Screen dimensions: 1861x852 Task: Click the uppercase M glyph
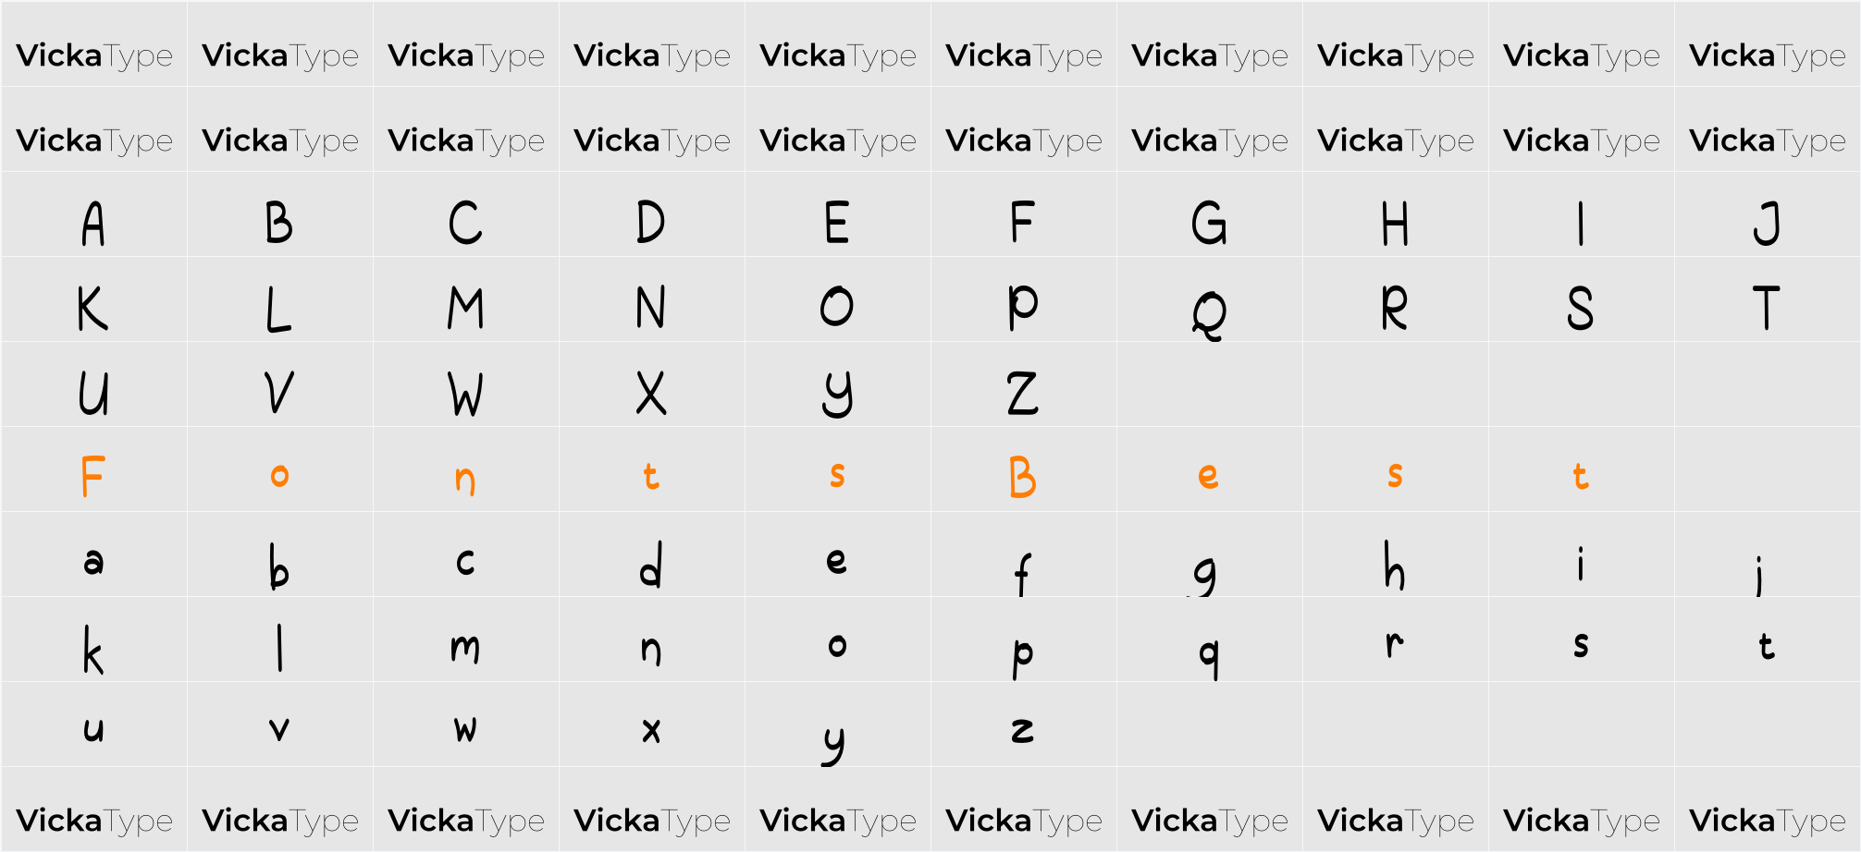[x=465, y=308]
